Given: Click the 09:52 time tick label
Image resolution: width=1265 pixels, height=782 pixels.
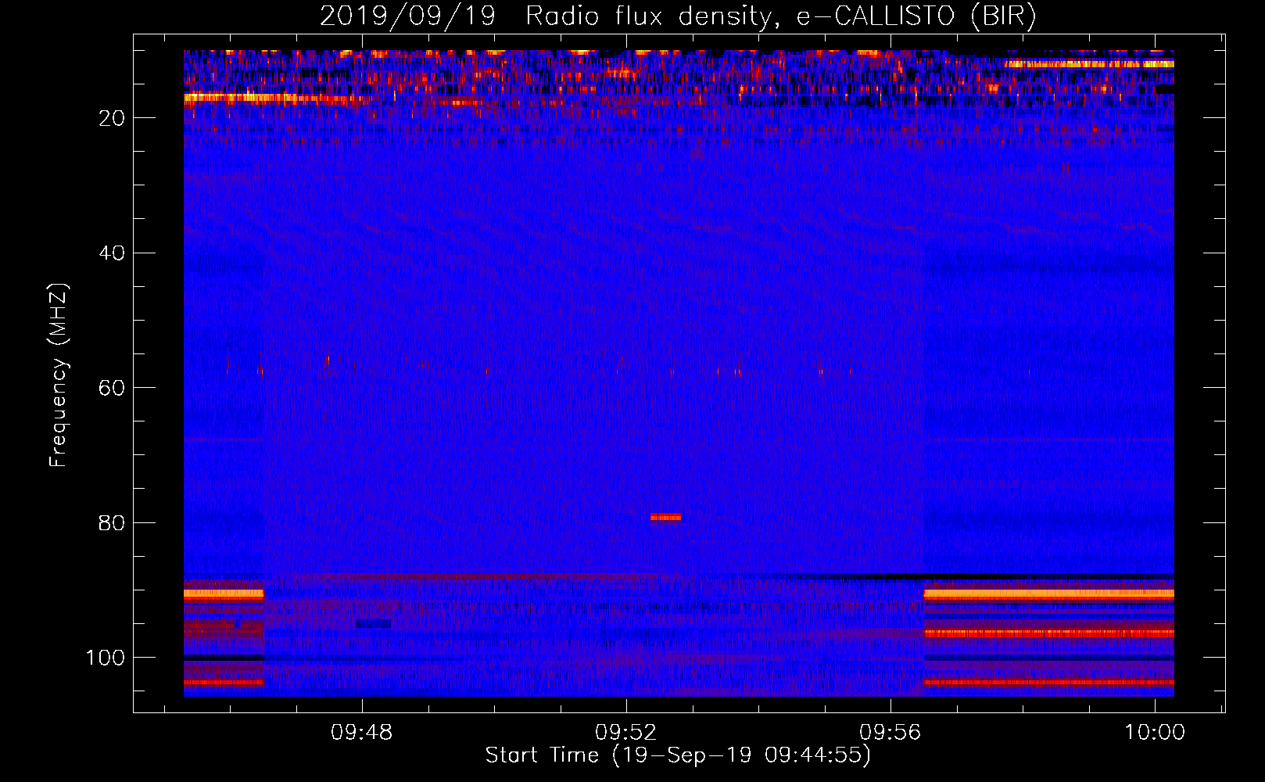Looking at the screenshot, I should pos(625,733).
